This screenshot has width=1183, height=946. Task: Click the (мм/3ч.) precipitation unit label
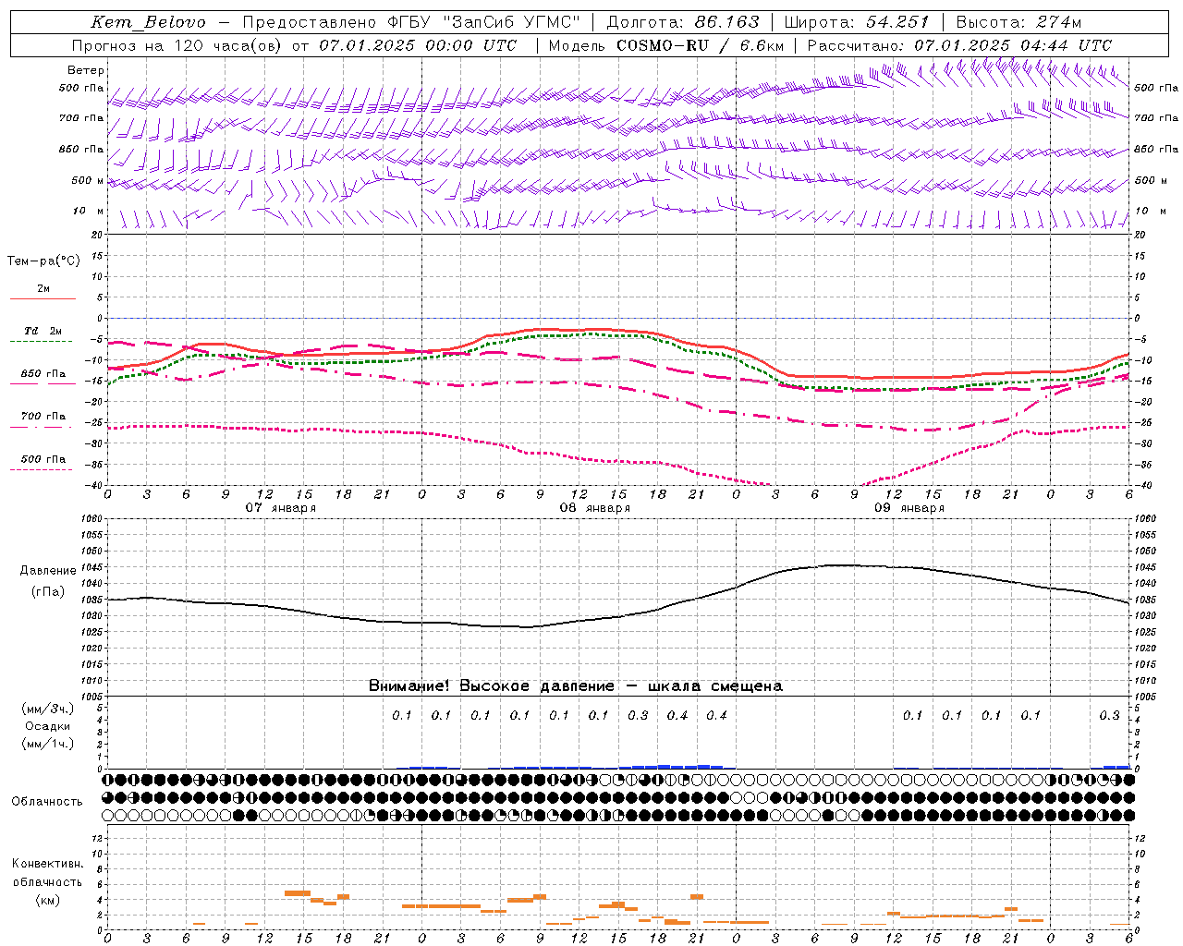[47, 709]
